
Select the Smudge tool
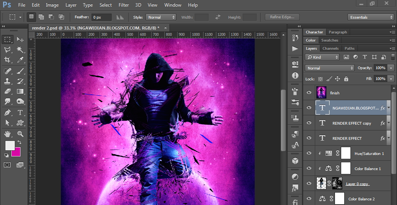click(x=8, y=101)
